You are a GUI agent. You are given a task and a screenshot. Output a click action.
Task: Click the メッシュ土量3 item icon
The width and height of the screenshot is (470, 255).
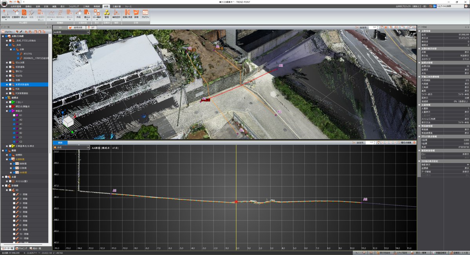pyautogui.click(x=13, y=181)
